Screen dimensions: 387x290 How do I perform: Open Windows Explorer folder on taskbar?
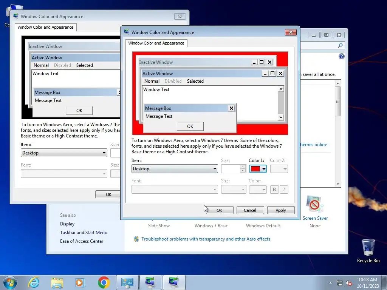point(57,282)
